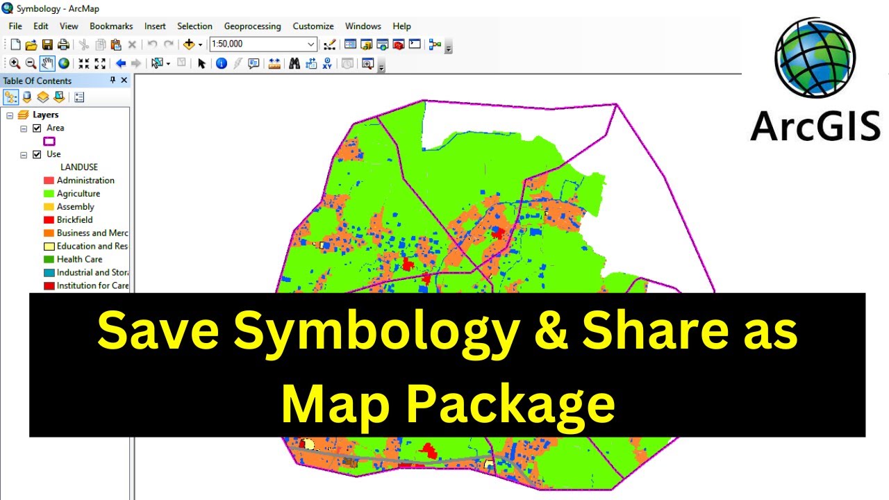Click the Add Data icon

tap(188, 44)
